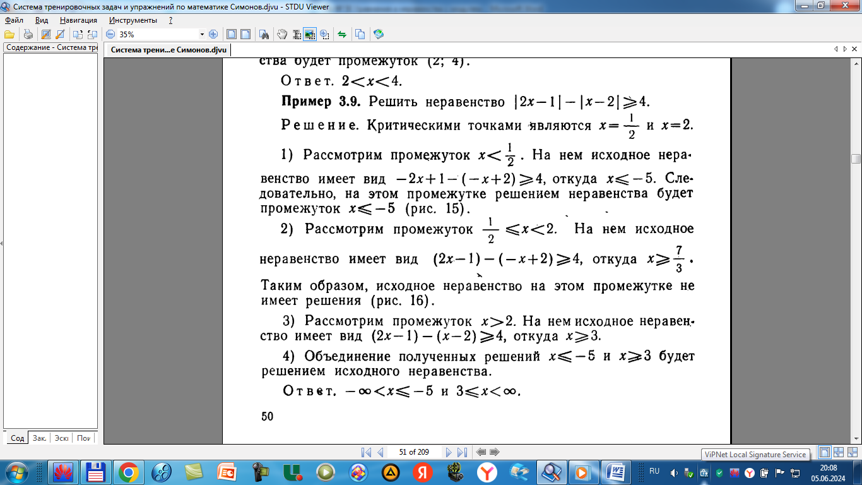Click the Print document icon

click(28, 34)
